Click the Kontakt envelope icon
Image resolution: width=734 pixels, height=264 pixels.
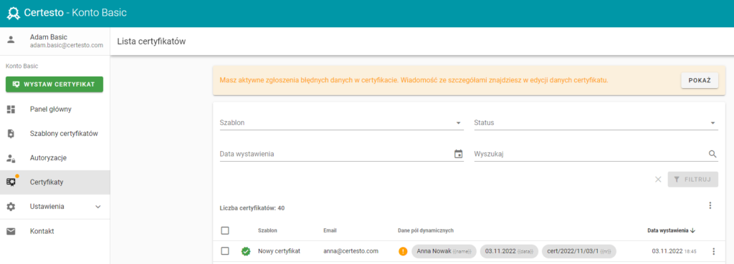11,231
